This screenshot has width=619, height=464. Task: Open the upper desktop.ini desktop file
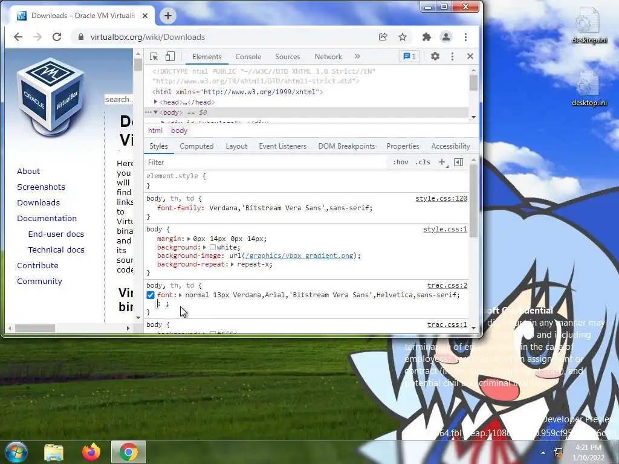[x=589, y=25]
